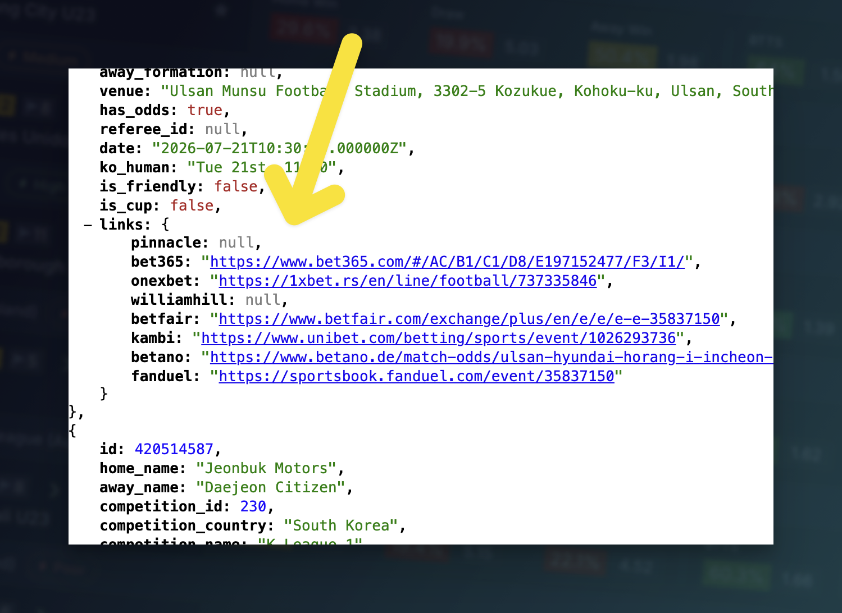Click the competition_id value 230
This screenshot has height=613, width=842.
coord(253,507)
